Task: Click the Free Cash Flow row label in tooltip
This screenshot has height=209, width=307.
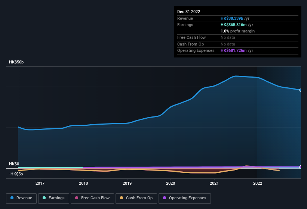Action: [191, 37]
